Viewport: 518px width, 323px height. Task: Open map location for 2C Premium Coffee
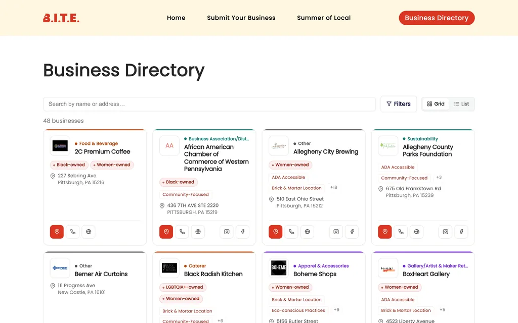(x=57, y=232)
